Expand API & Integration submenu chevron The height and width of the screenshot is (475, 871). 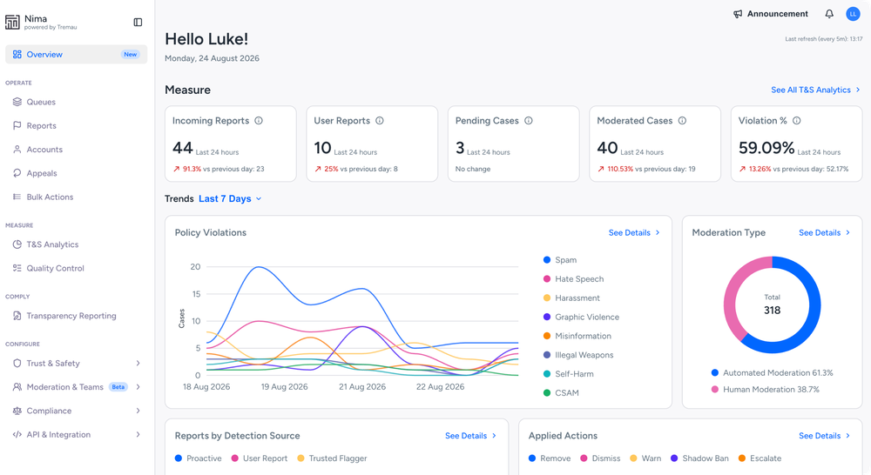[138, 434]
